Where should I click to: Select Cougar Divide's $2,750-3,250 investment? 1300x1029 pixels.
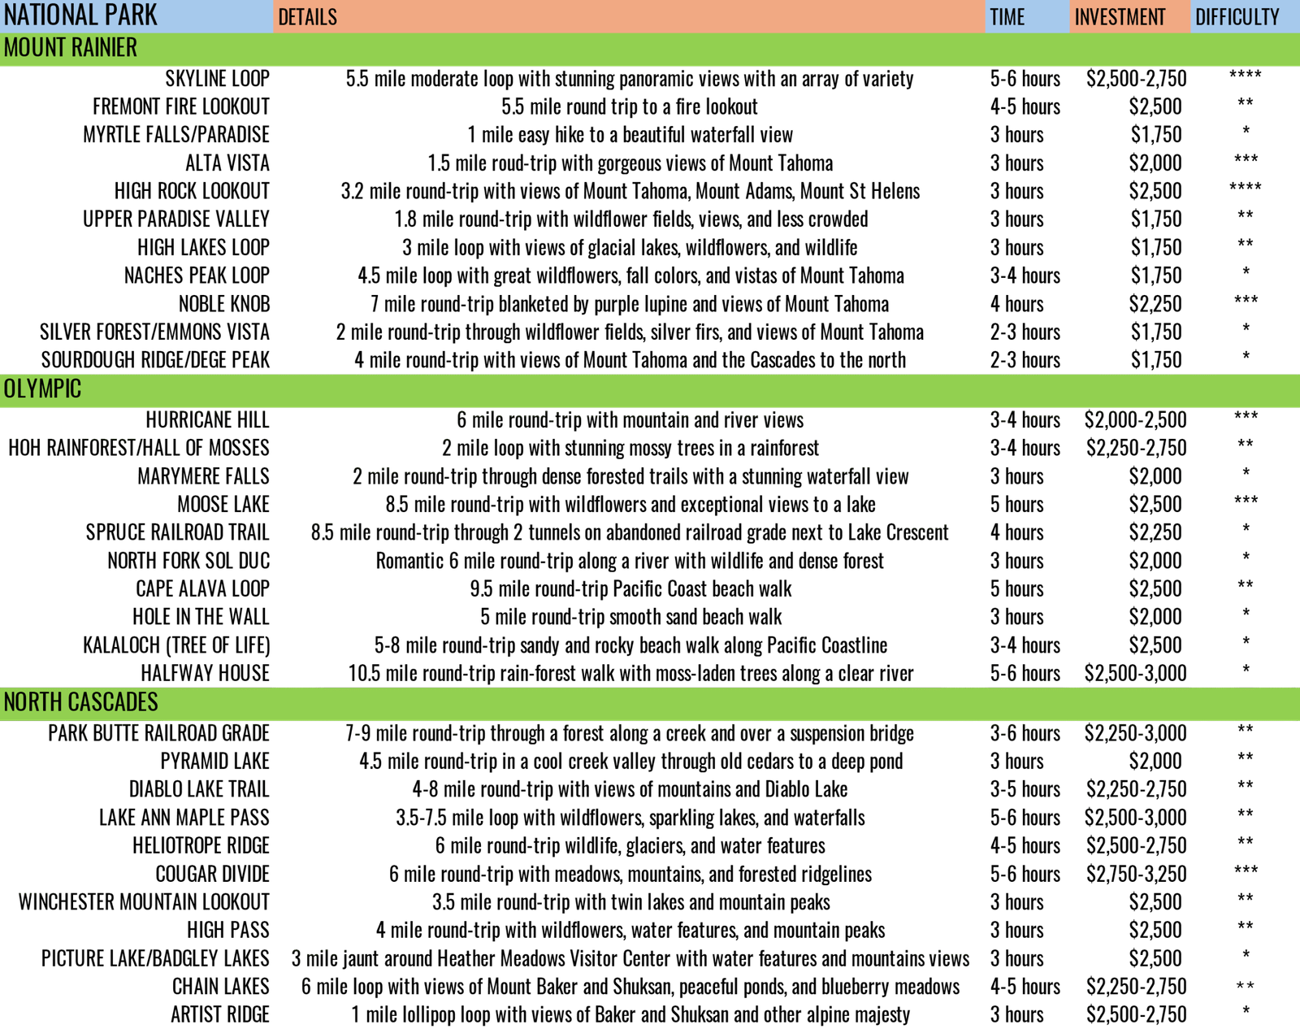(x=1136, y=875)
